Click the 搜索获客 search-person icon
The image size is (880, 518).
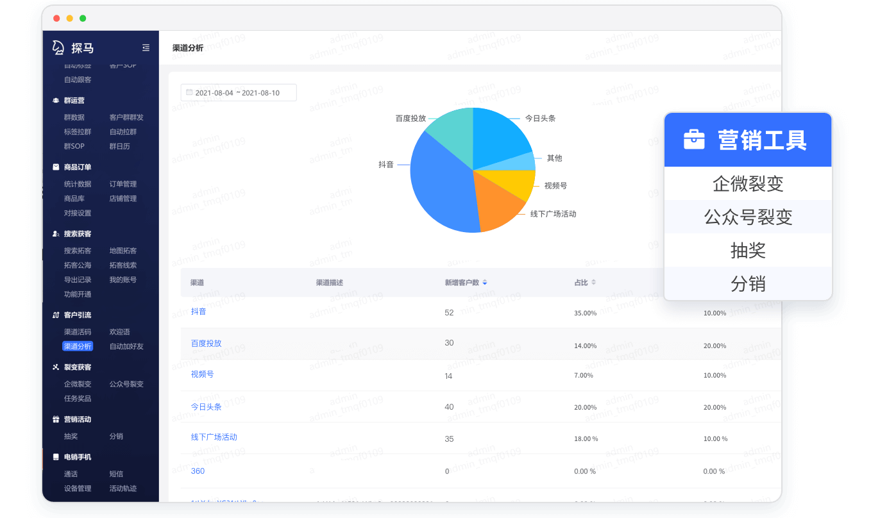(x=56, y=234)
